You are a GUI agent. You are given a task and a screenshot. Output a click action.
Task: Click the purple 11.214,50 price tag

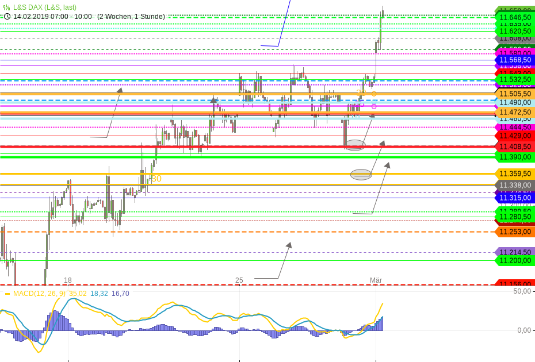515,252
